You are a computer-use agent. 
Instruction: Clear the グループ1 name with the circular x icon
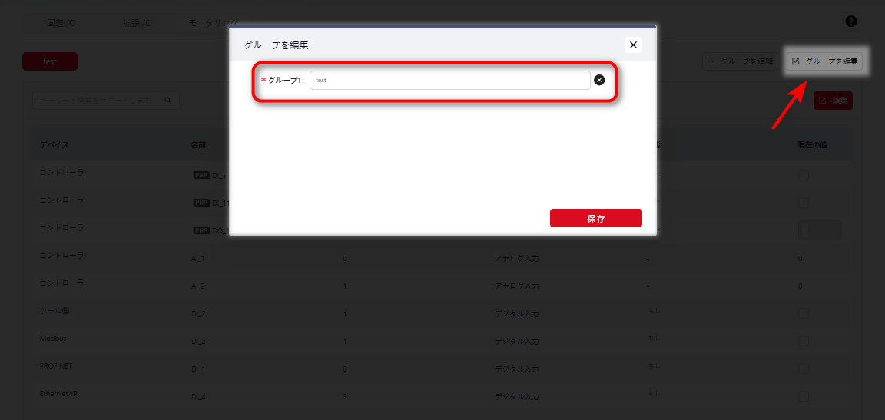tap(599, 80)
